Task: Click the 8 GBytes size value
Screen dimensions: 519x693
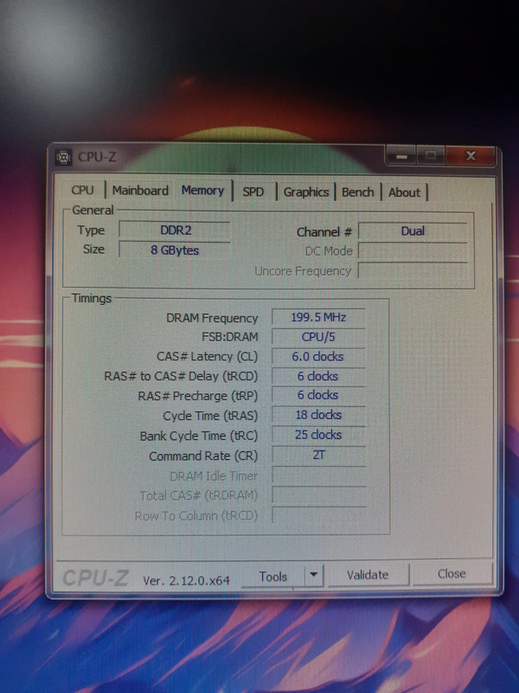Action: (x=175, y=250)
